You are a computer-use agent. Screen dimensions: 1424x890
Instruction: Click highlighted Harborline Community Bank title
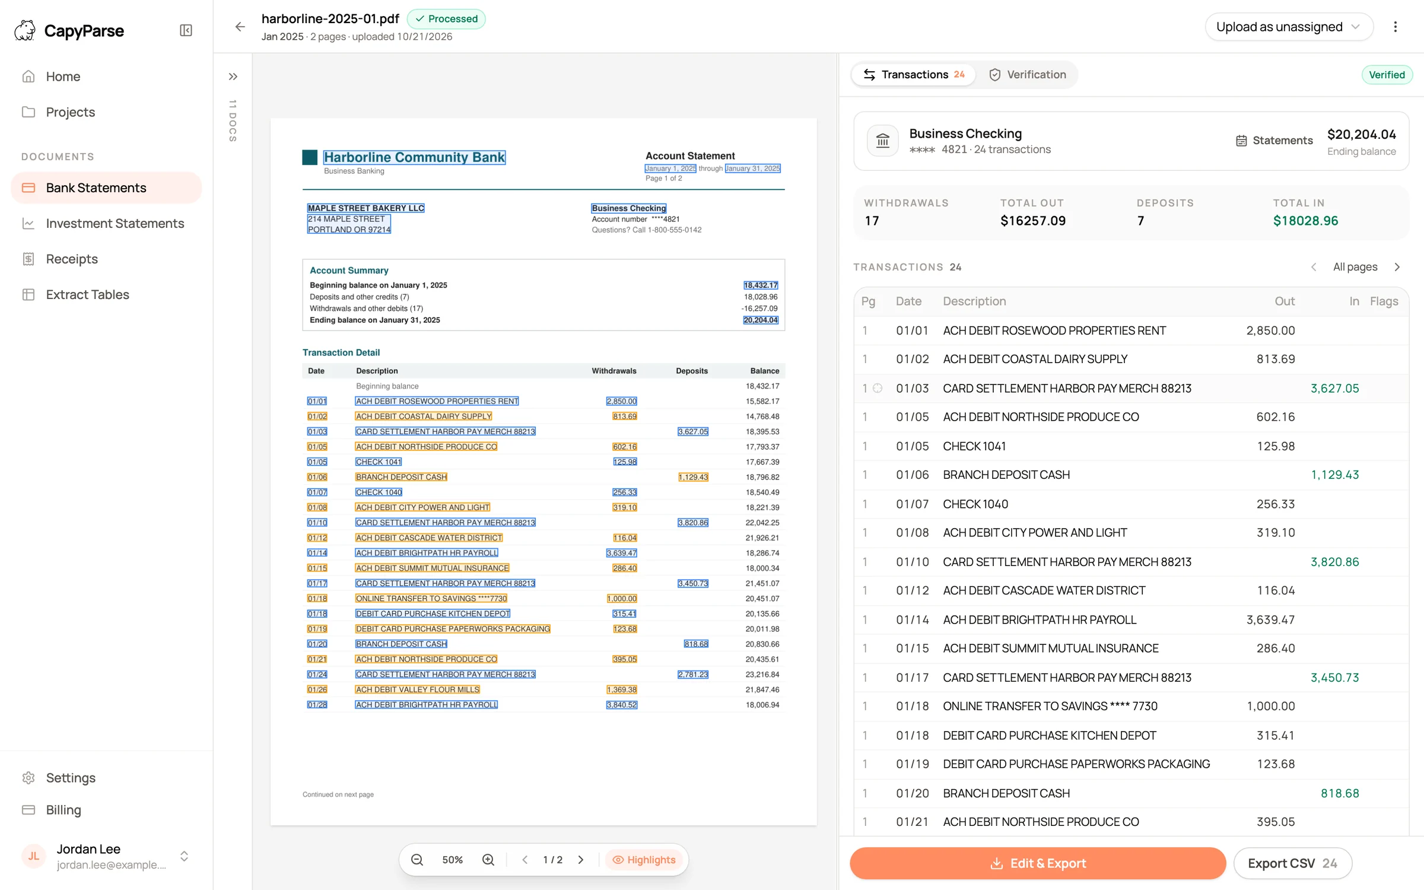(x=414, y=157)
